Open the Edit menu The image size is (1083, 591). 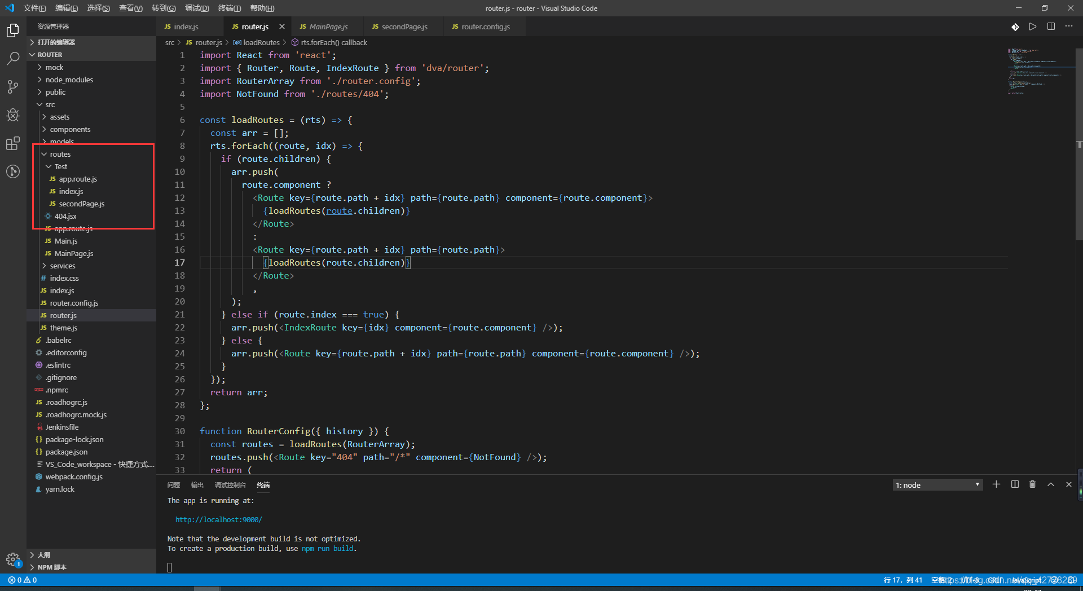pos(67,8)
